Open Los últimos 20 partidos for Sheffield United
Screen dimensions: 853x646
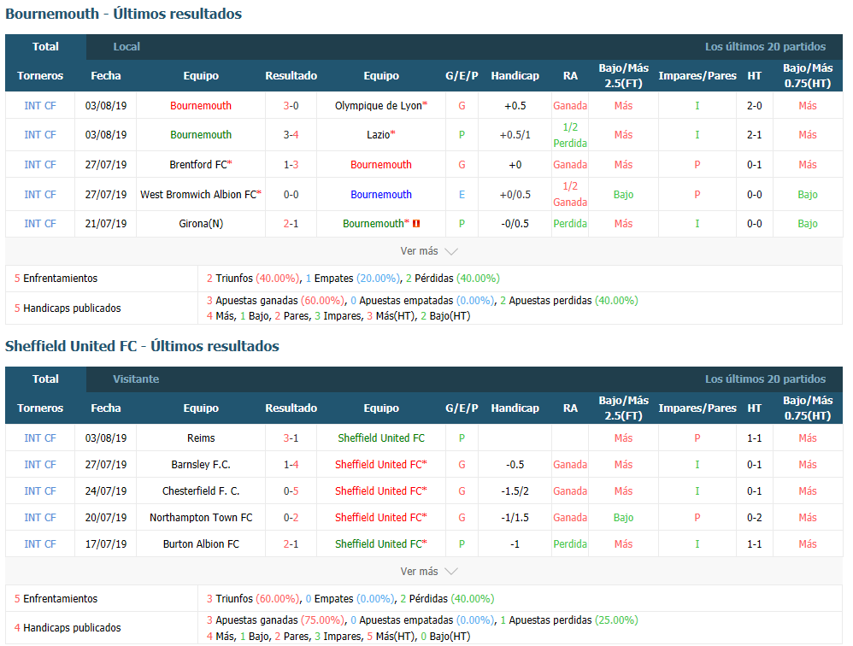pos(765,379)
